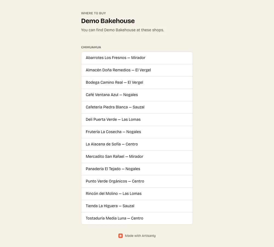The height and width of the screenshot is (247, 274).
Task: Click the Artisanly asterisk logo icon
Action: point(120,236)
